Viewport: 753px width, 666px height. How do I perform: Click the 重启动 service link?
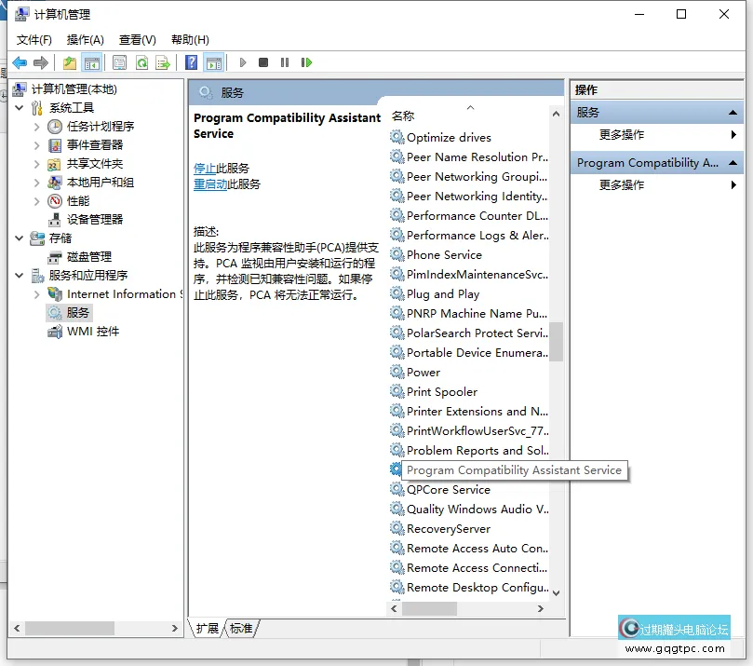click(209, 184)
